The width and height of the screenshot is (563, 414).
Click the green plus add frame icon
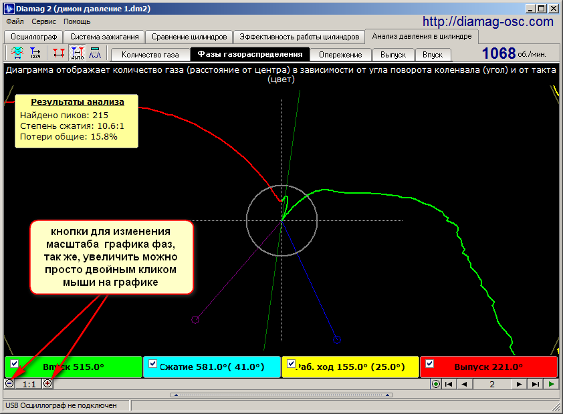[435, 384]
